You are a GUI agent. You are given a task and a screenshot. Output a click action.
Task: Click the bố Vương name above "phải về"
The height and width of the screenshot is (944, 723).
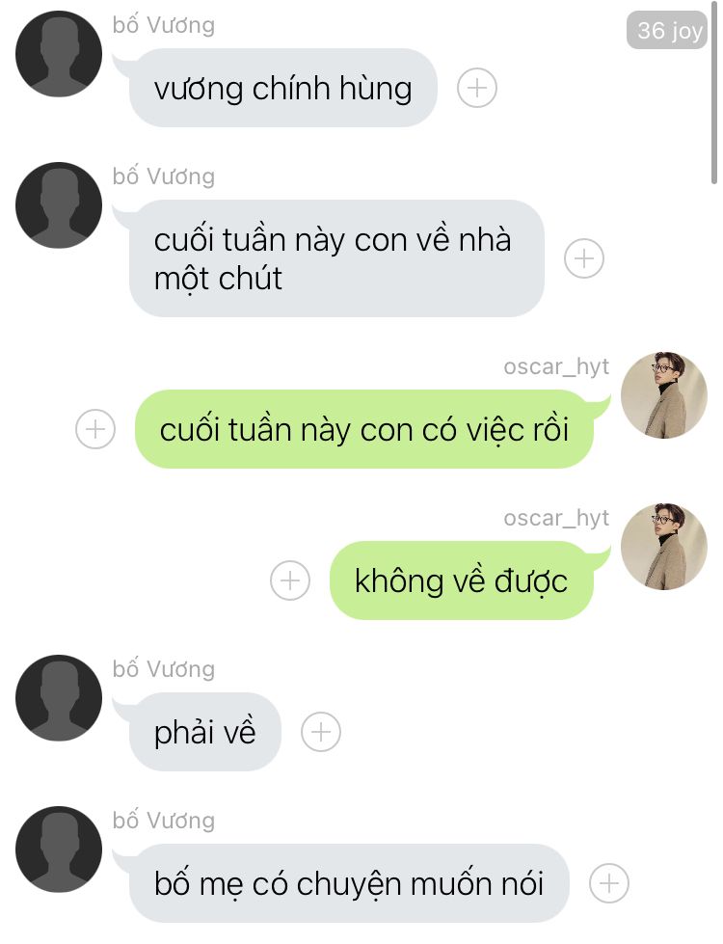click(x=164, y=668)
